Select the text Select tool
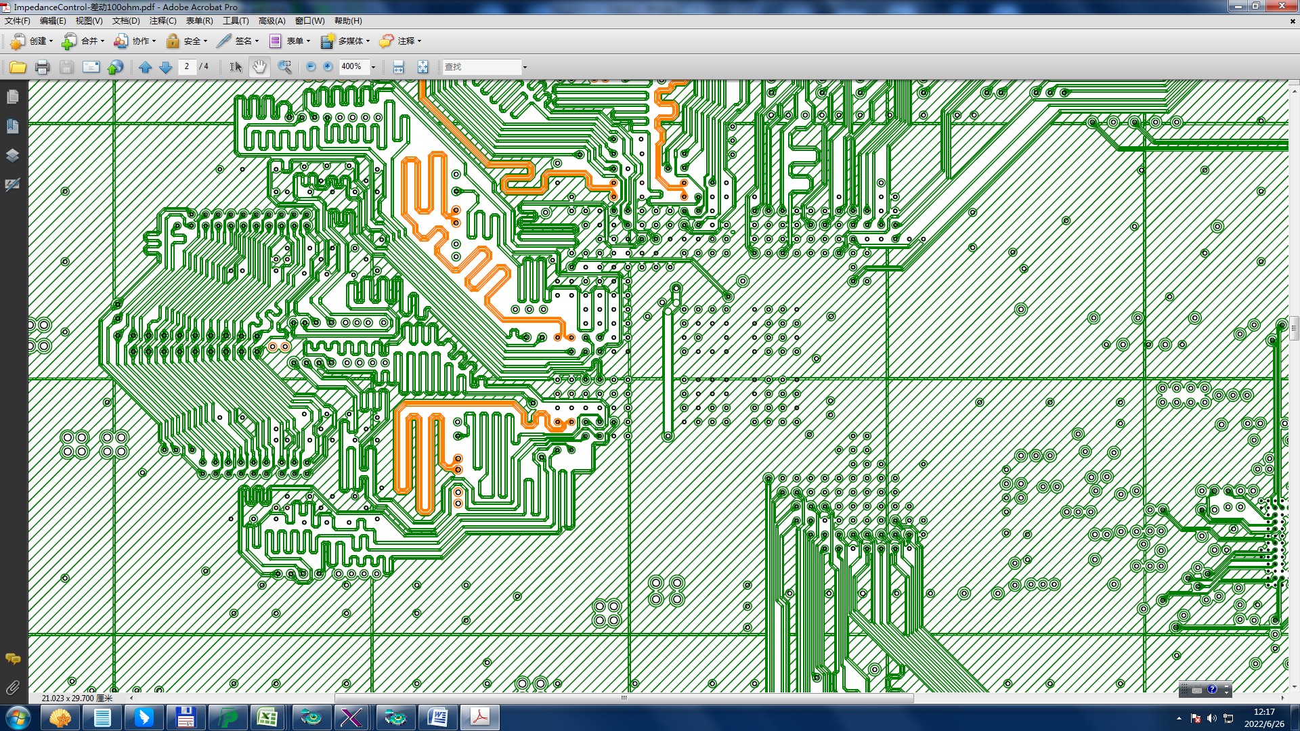 tap(235, 66)
